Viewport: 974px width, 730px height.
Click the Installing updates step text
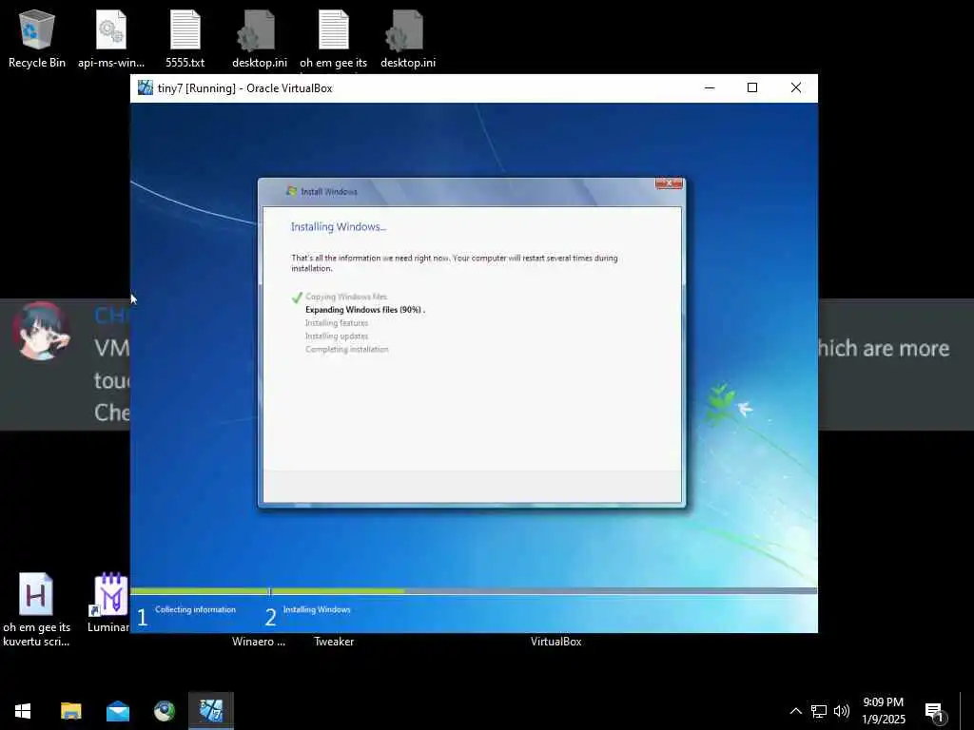click(337, 336)
